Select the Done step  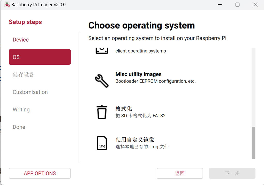(x=40, y=127)
